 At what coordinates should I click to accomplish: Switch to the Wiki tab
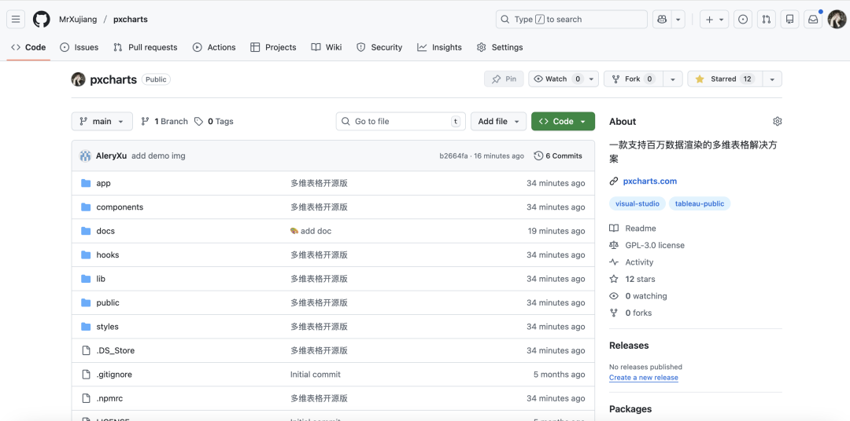point(327,47)
